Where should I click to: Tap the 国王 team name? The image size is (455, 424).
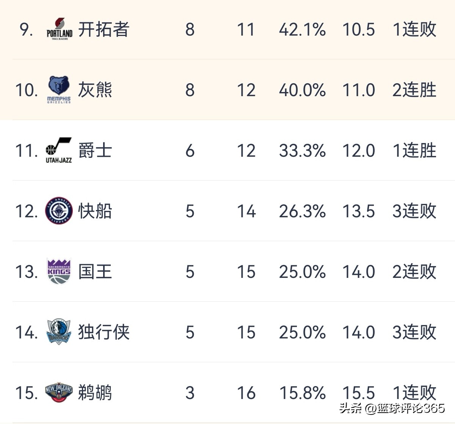(x=95, y=271)
